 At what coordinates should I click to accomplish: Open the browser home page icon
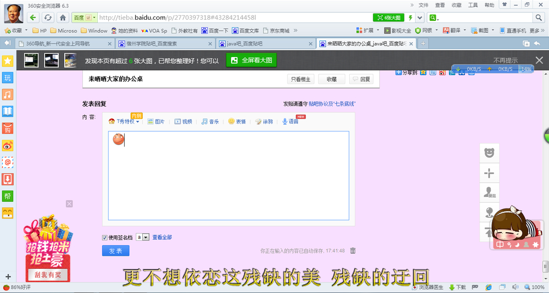click(x=63, y=18)
